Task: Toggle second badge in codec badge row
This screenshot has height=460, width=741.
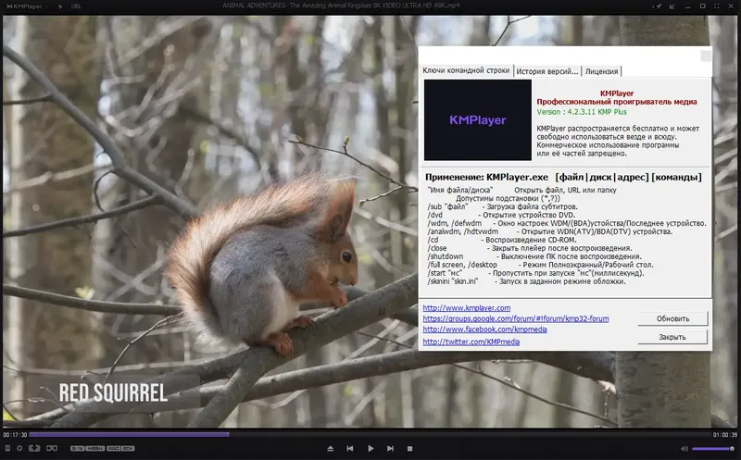Action: pos(95,448)
